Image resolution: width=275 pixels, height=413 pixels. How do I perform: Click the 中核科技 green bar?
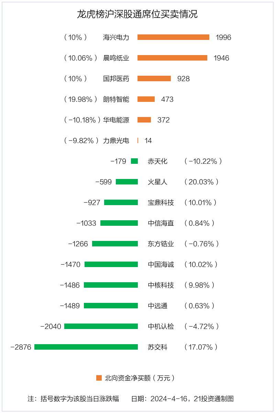pos(111,285)
